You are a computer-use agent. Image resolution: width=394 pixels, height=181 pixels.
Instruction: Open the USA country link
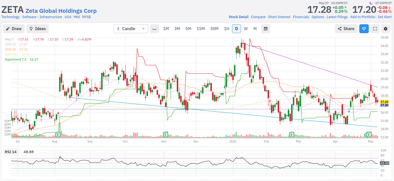point(68,17)
